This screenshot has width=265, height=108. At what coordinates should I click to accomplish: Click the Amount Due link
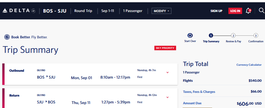[192, 103]
